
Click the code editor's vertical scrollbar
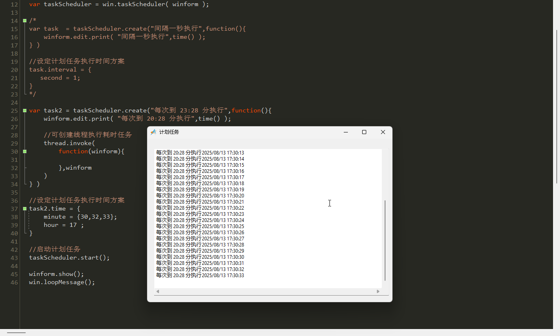(x=557, y=106)
